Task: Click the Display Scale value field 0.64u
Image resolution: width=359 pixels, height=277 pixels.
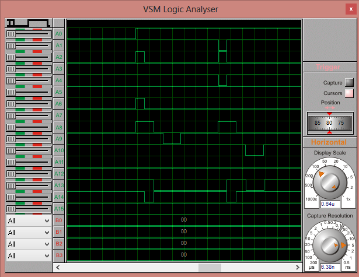Action: pyautogui.click(x=330, y=204)
